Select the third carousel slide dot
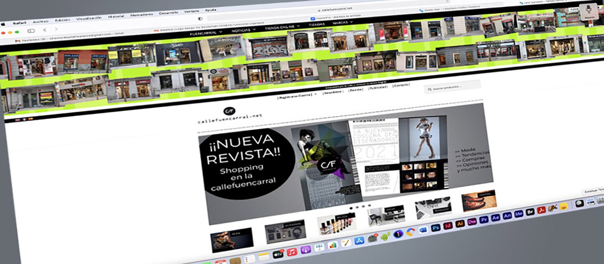 click(363, 206)
